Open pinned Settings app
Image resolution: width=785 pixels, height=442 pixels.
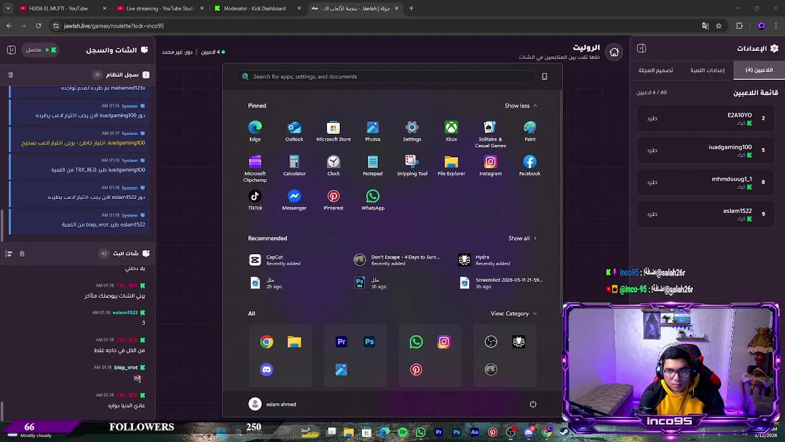point(412,131)
